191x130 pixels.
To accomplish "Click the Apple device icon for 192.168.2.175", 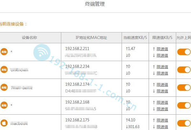I will [4, 123].
